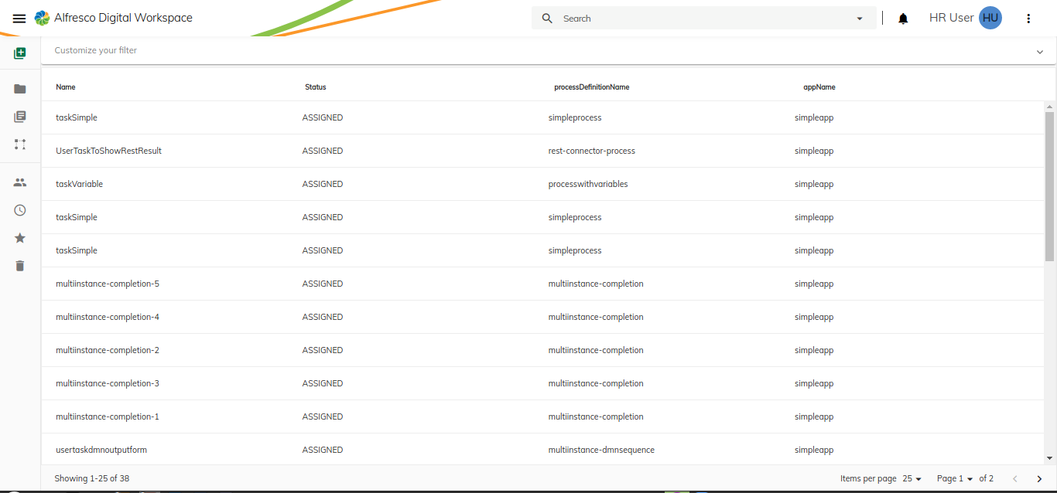
Task: Open the three-dot more options menu
Action: tap(1028, 19)
